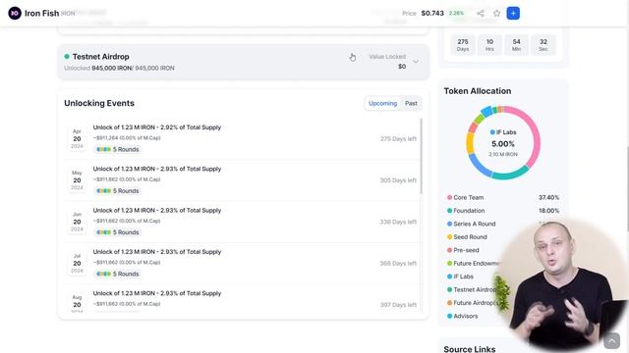Click the IF Labs 5.00% chart center label
The height and width of the screenshot is (353, 629).
pyautogui.click(x=503, y=143)
